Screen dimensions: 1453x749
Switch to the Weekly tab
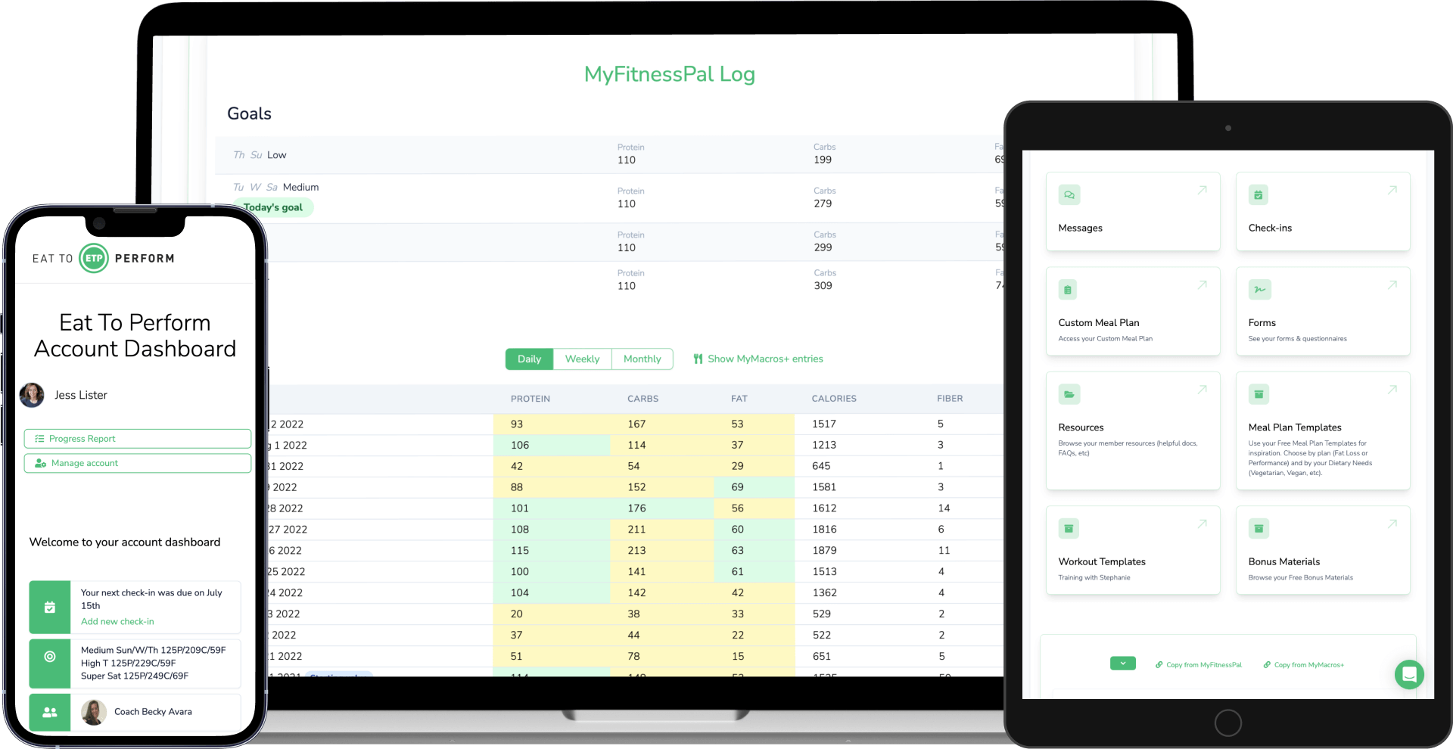pyautogui.click(x=582, y=359)
